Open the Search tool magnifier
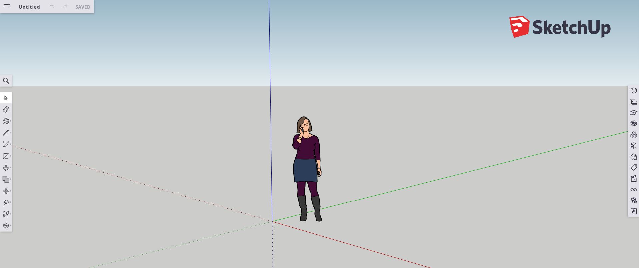The height and width of the screenshot is (268, 639). tap(6, 81)
